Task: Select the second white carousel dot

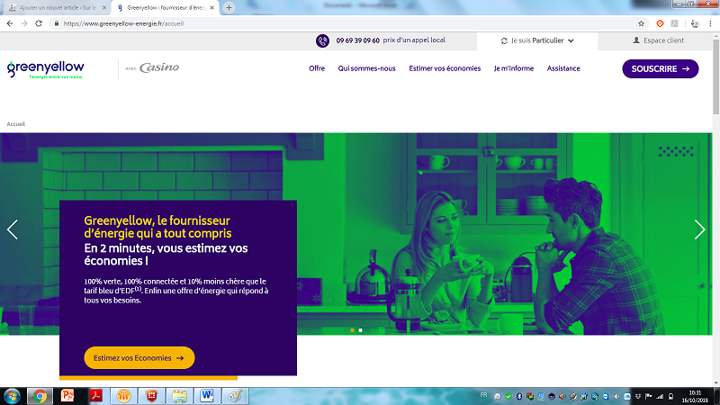Action: (361, 330)
